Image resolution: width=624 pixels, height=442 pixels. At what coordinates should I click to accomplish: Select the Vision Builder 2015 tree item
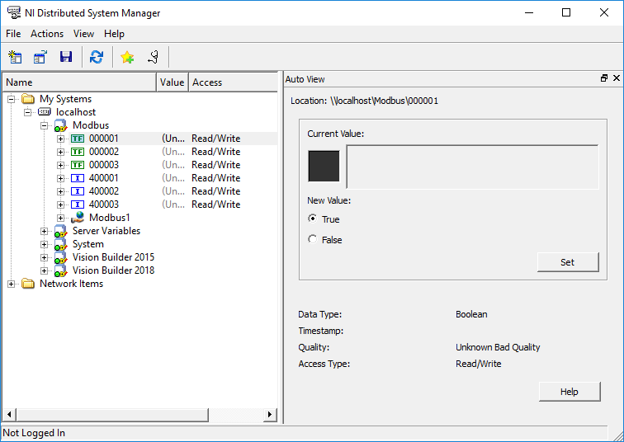tap(113, 257)
